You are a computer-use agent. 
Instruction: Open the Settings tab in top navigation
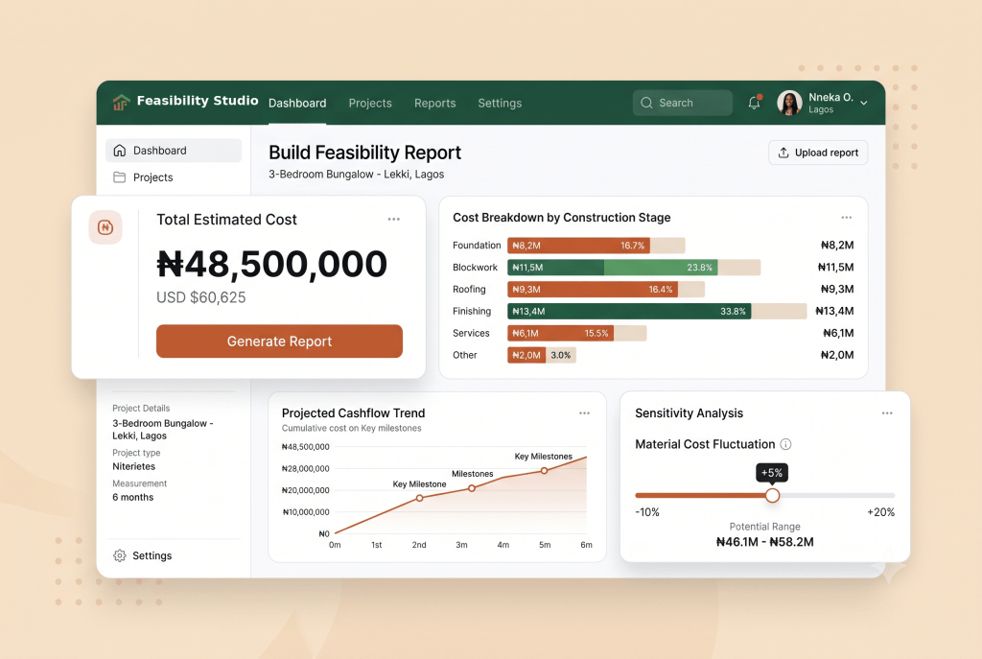(499, 104)
